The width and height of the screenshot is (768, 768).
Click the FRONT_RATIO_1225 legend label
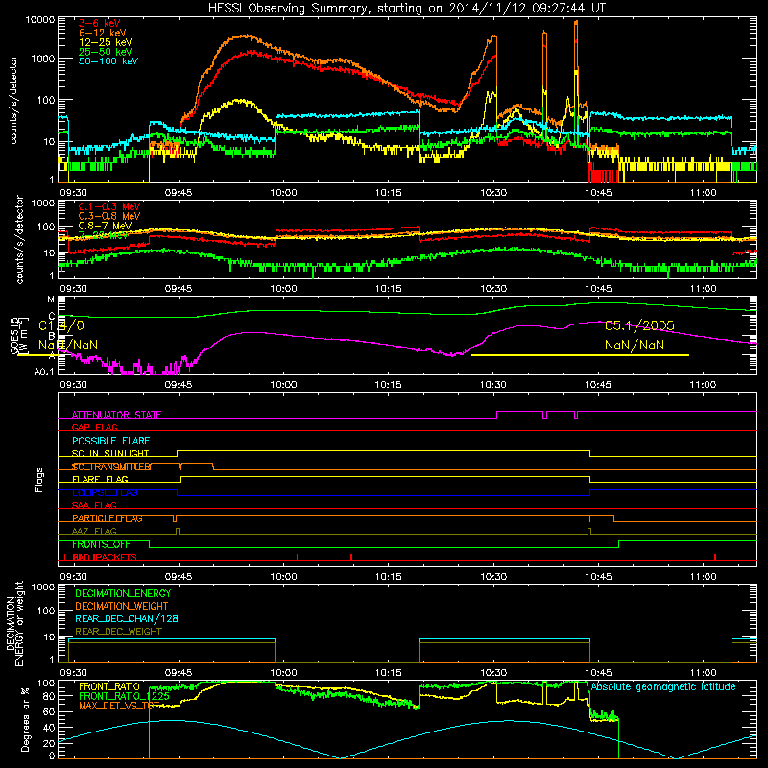pyautogui.click(x=124, y=696)
